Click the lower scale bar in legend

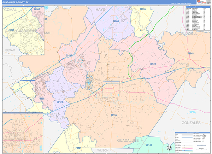click(201, 149)
